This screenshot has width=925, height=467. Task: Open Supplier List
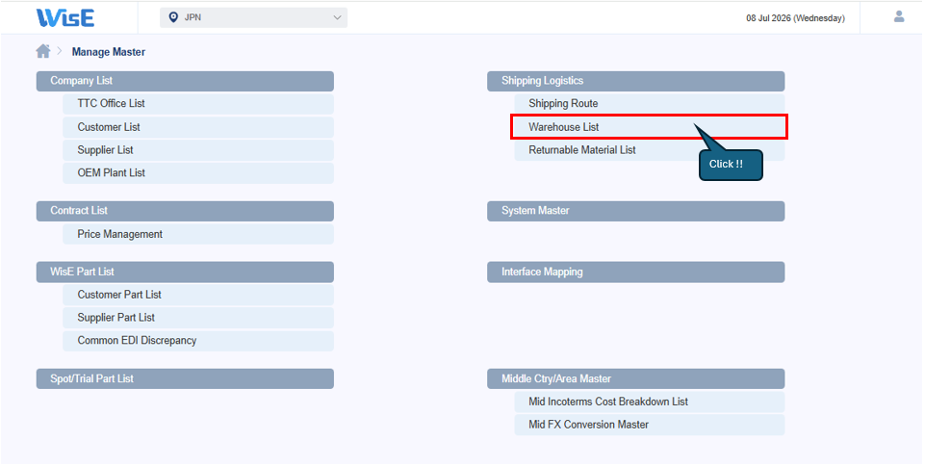[x=198, y=150]
